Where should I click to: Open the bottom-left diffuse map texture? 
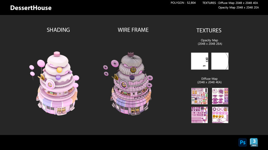(199, 115)
